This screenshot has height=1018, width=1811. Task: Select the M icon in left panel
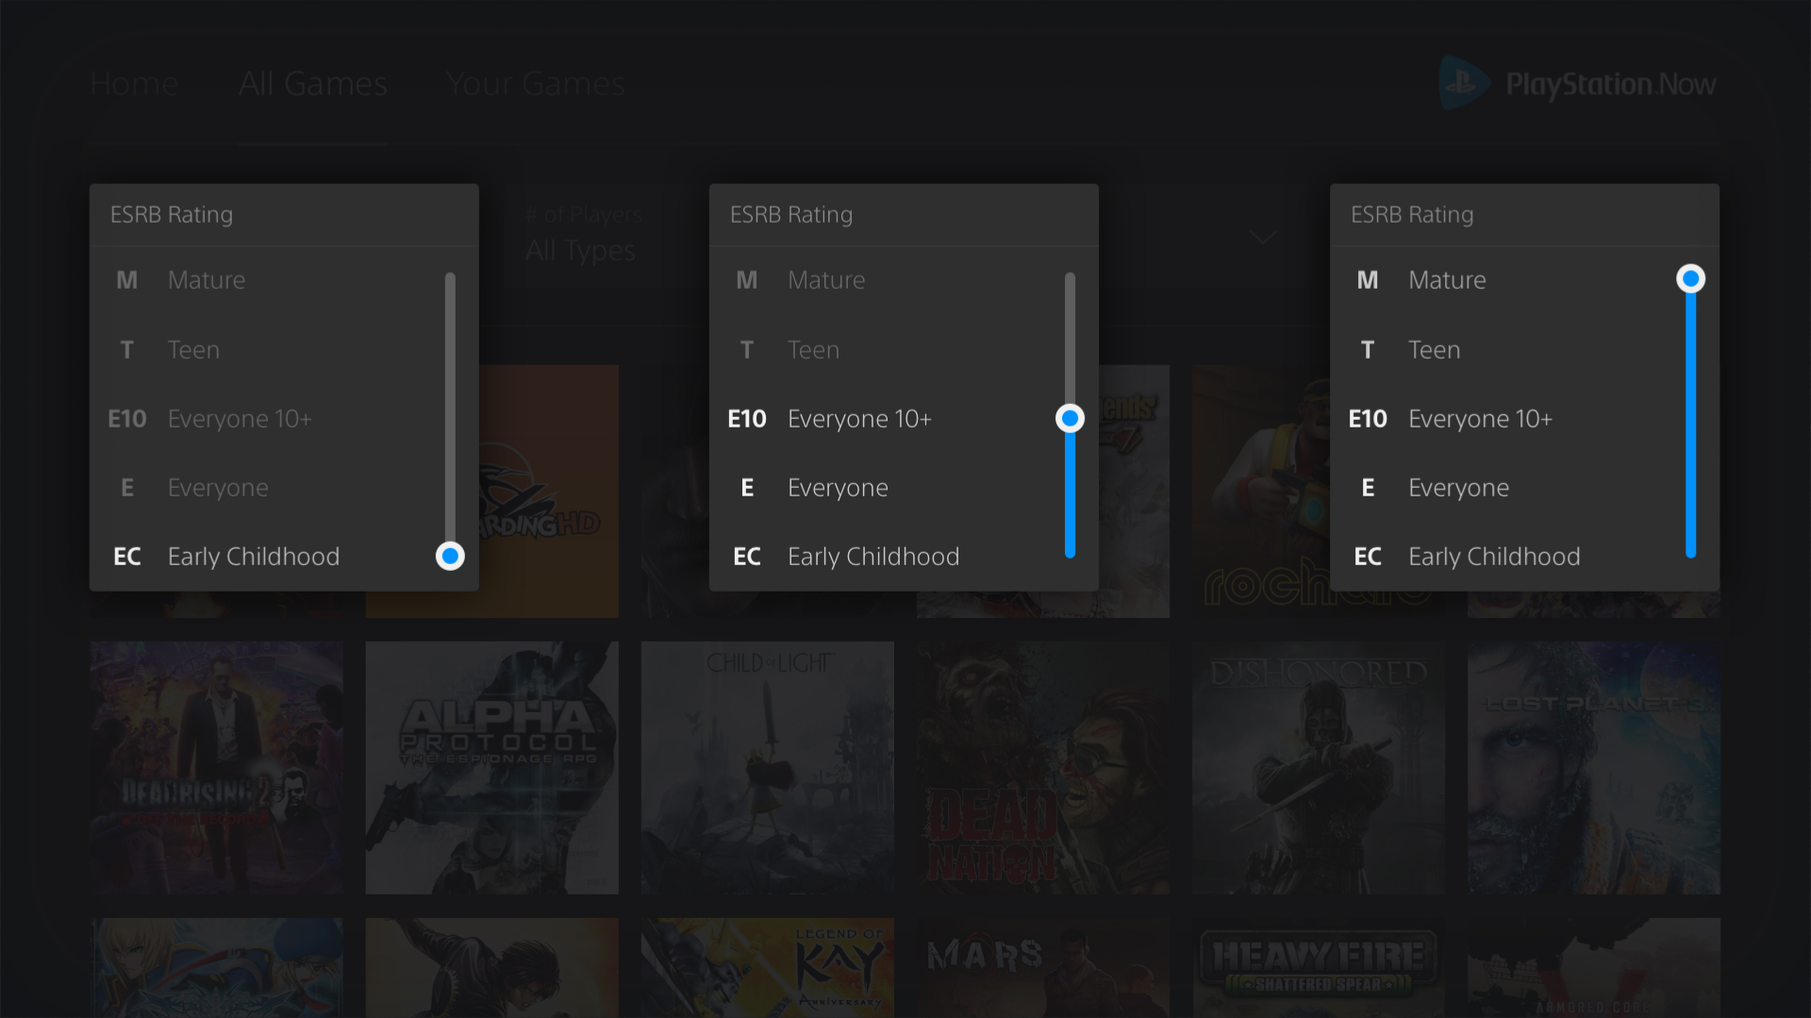pos(126,280)
